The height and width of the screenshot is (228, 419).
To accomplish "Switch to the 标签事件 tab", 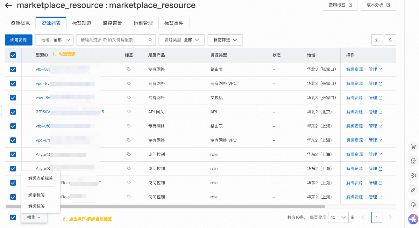I will 174,23.
